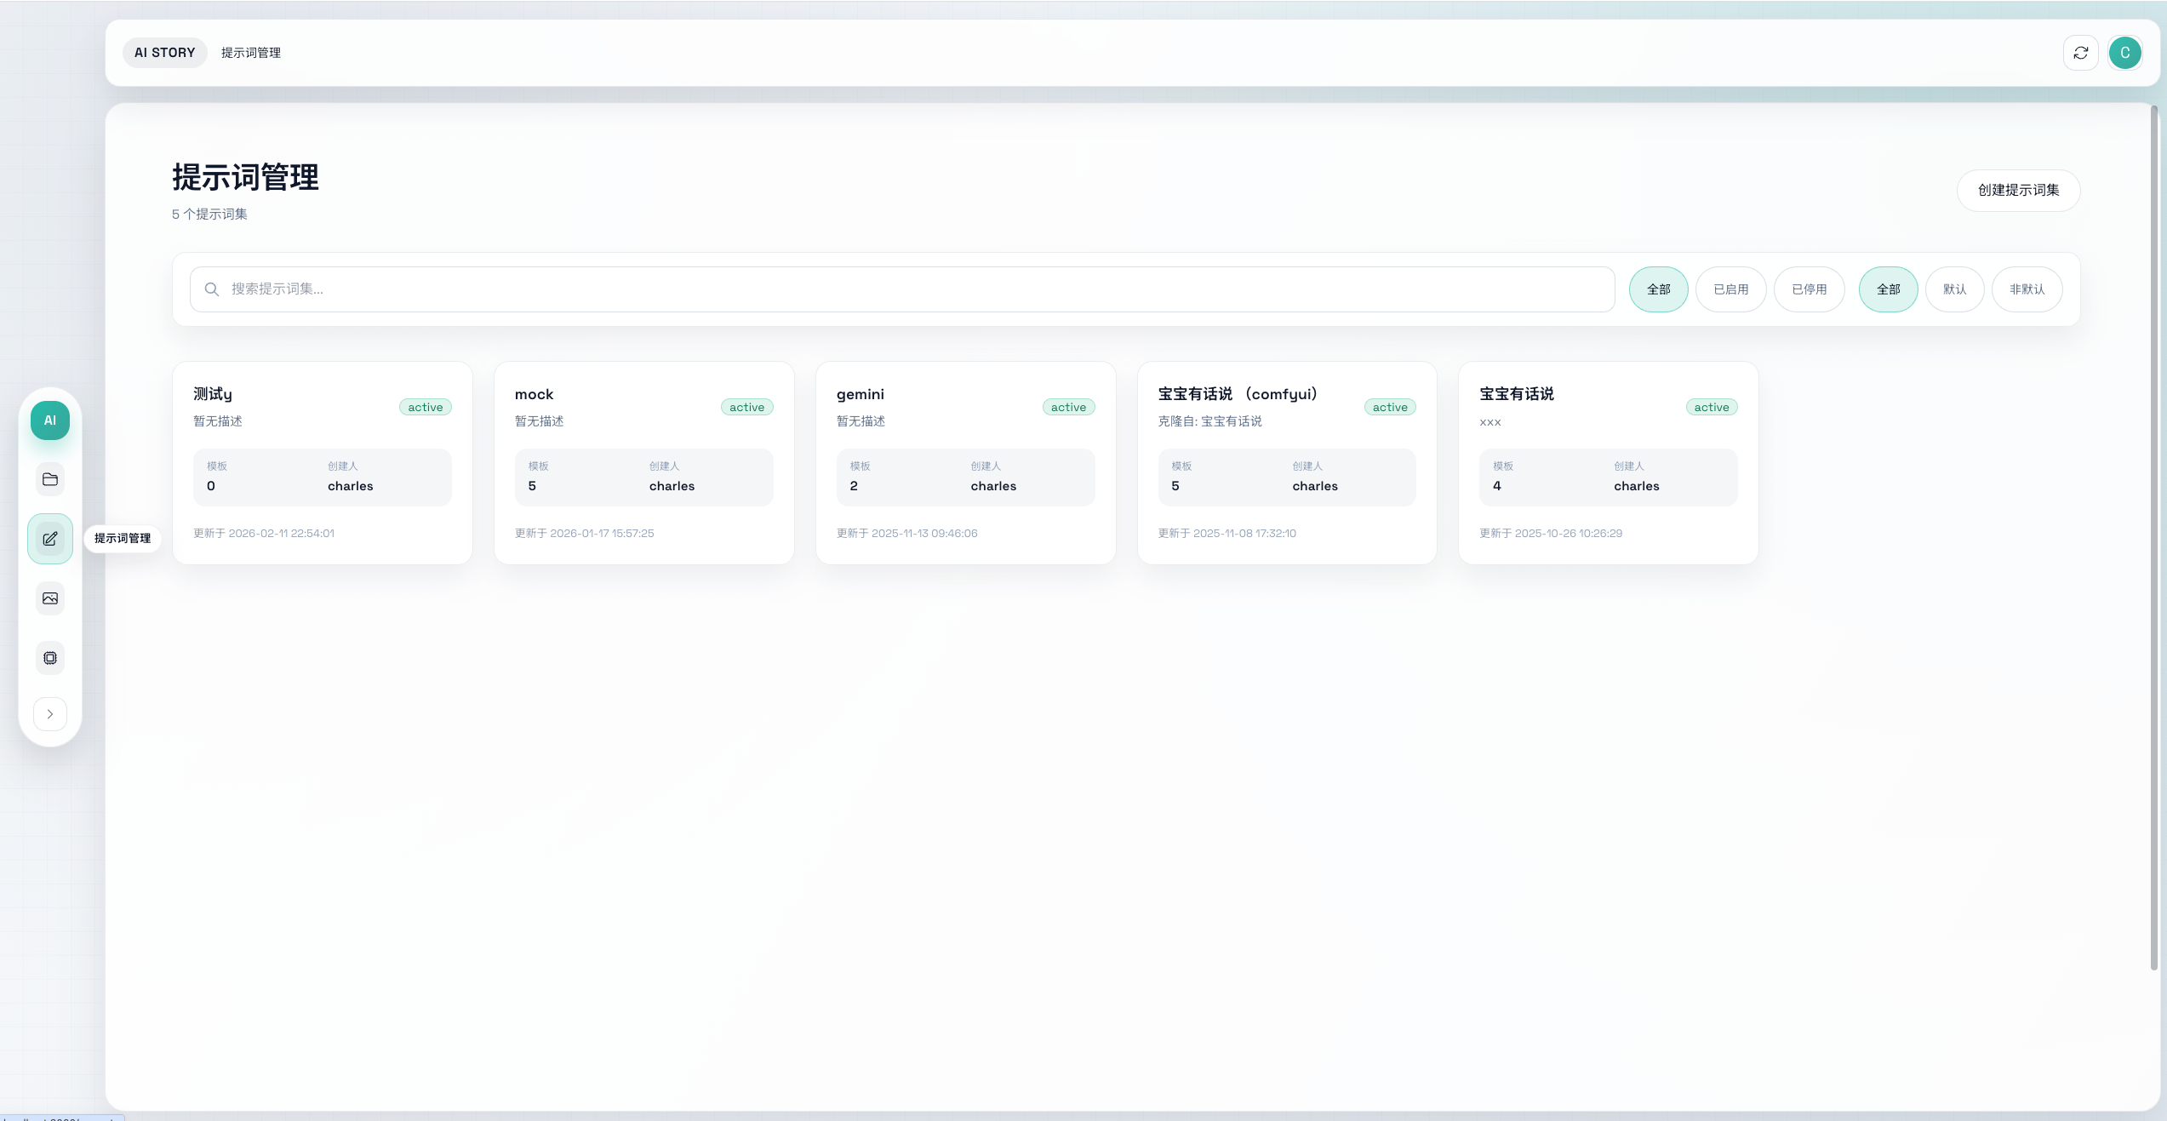
Task: Click the 克隆自: 宝宝有话说 description text
Action: pyautogui.click(x=1210, y=421)
